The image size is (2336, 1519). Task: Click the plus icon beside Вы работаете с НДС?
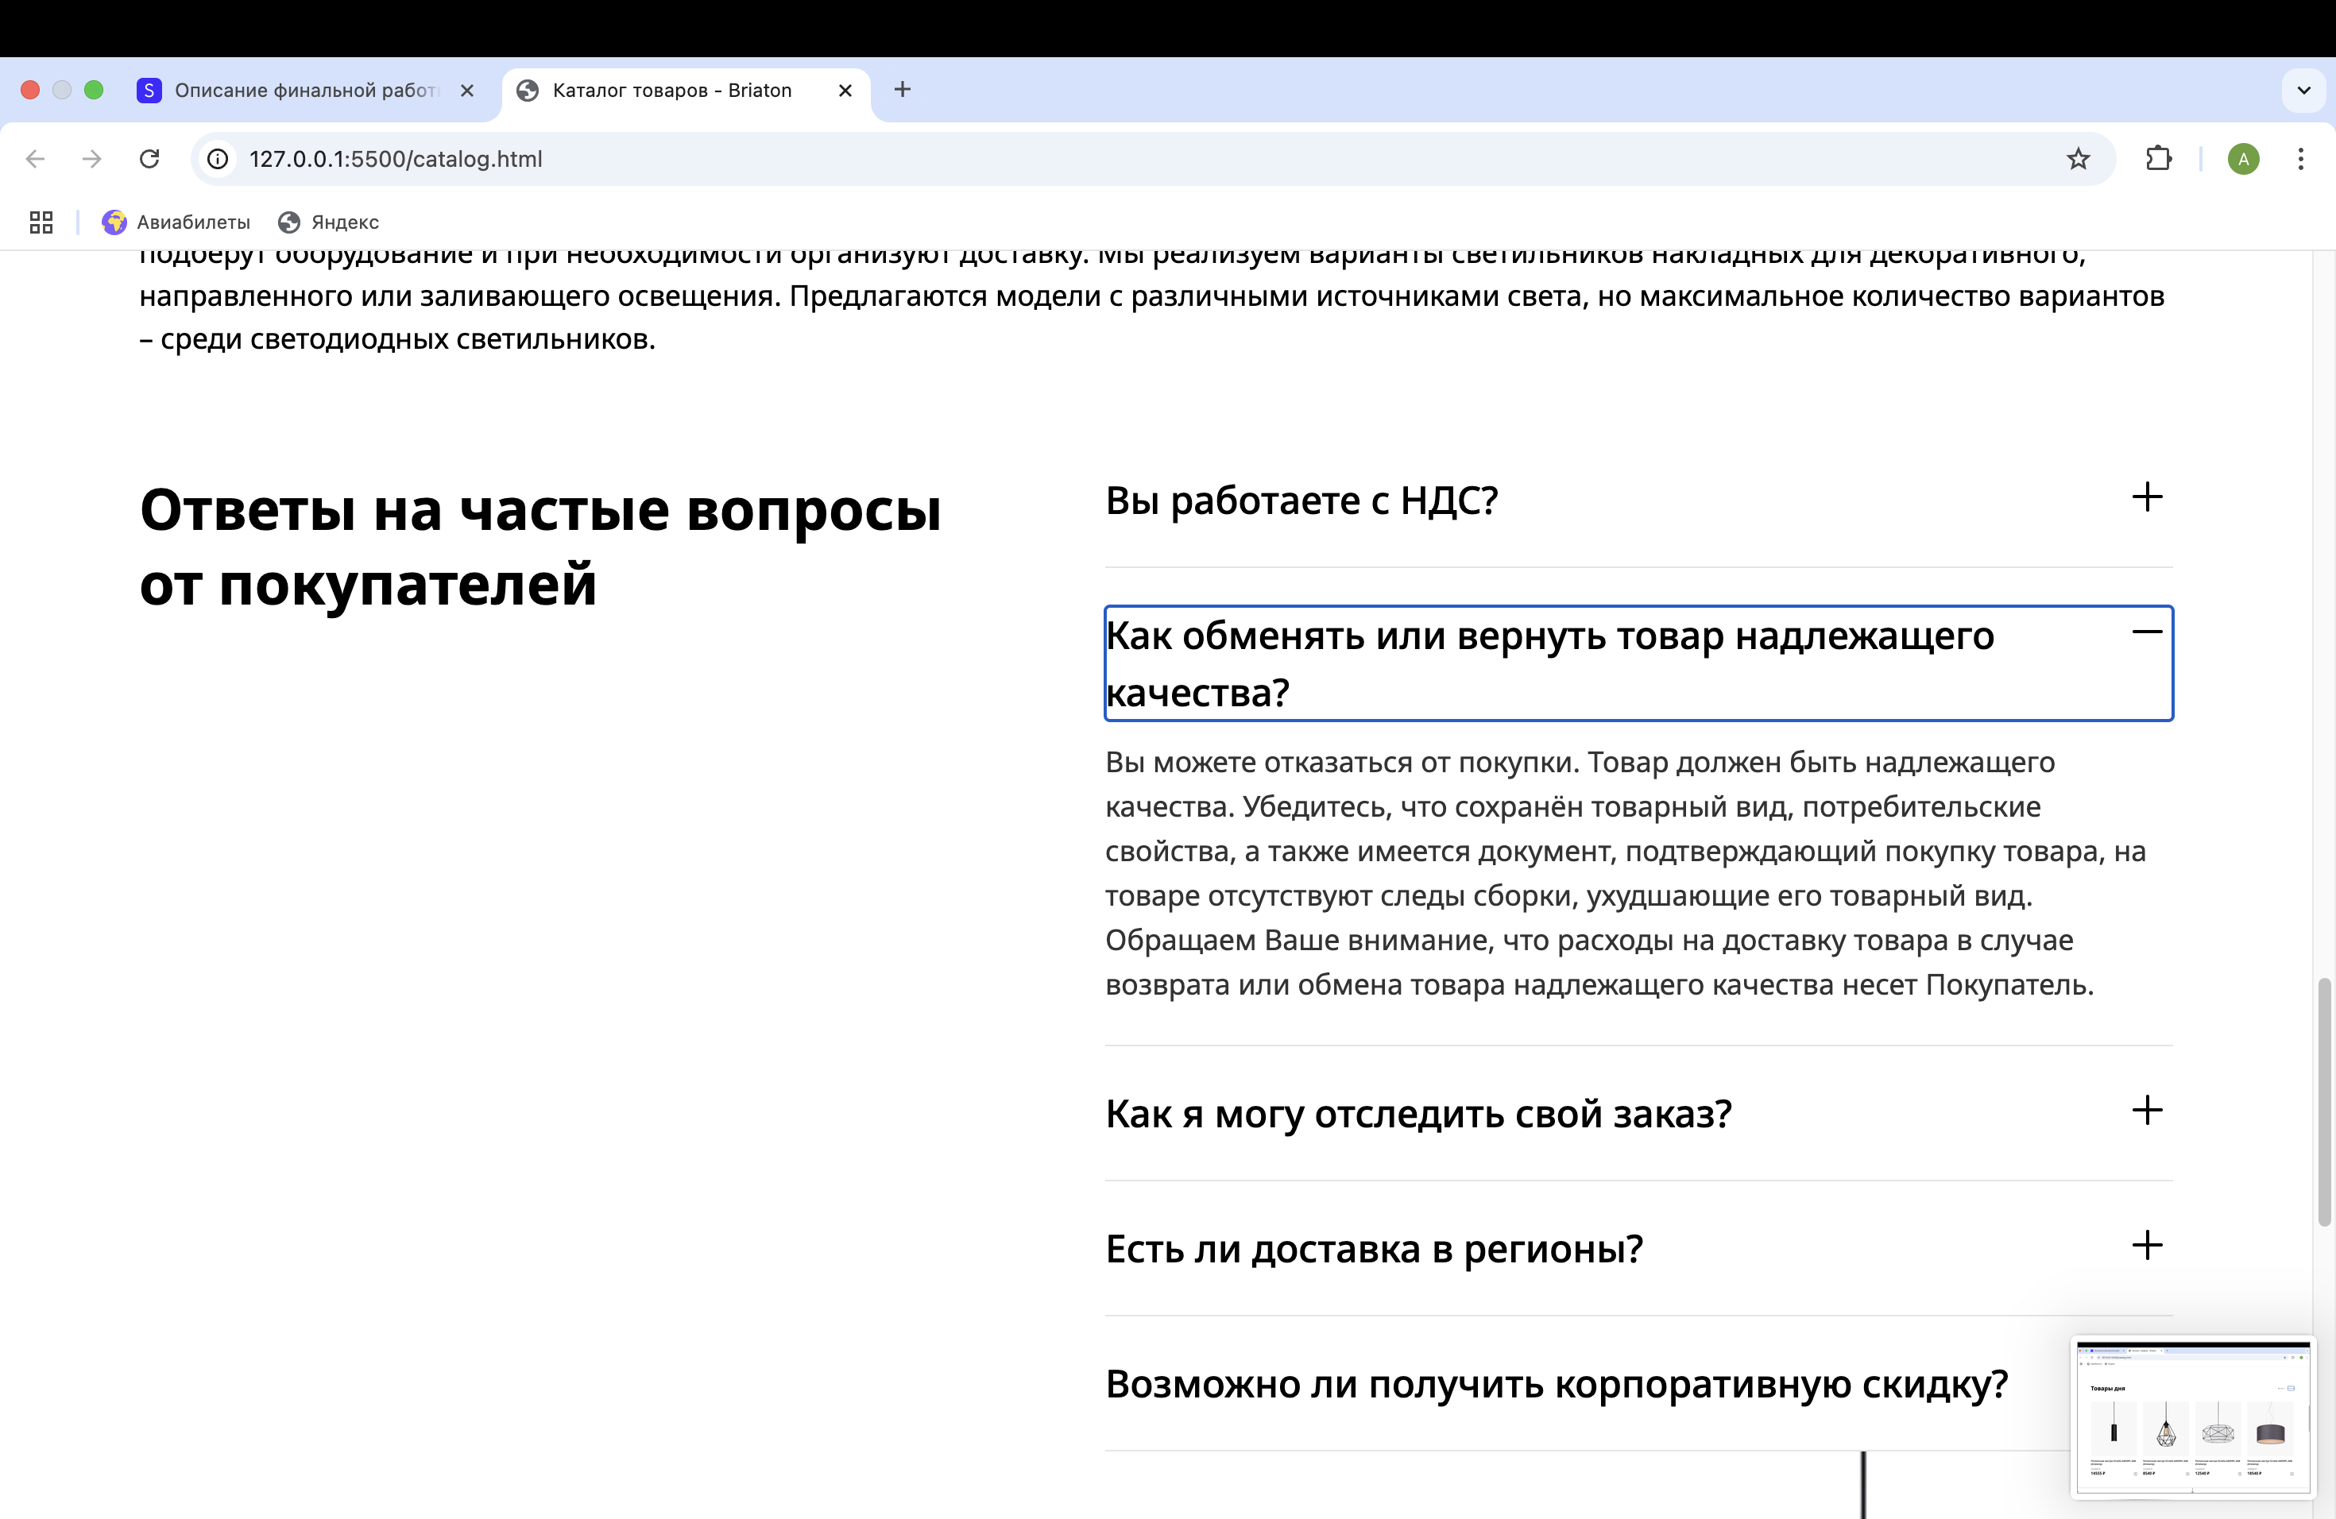(2148, 497)
